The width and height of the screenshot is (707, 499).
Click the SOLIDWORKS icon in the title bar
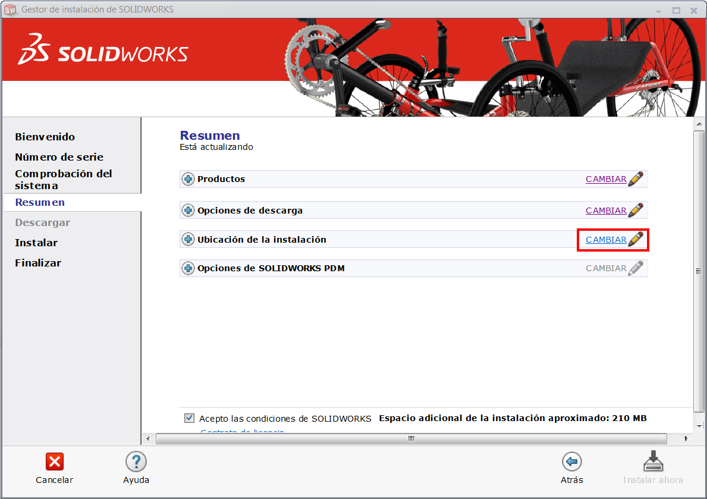coord(10,9)
